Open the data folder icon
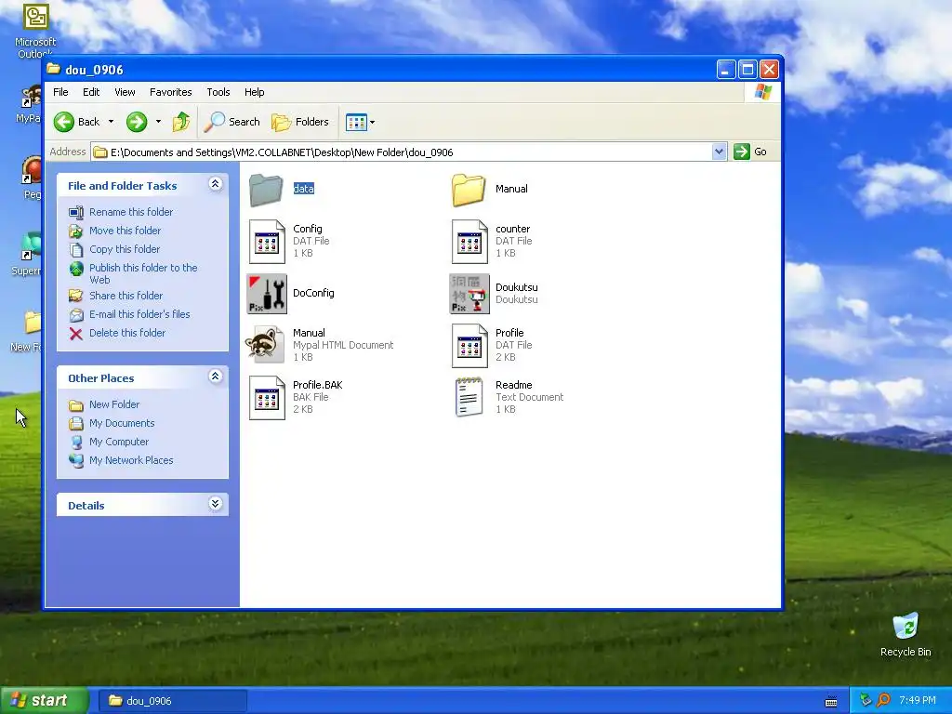 [266, 190]
